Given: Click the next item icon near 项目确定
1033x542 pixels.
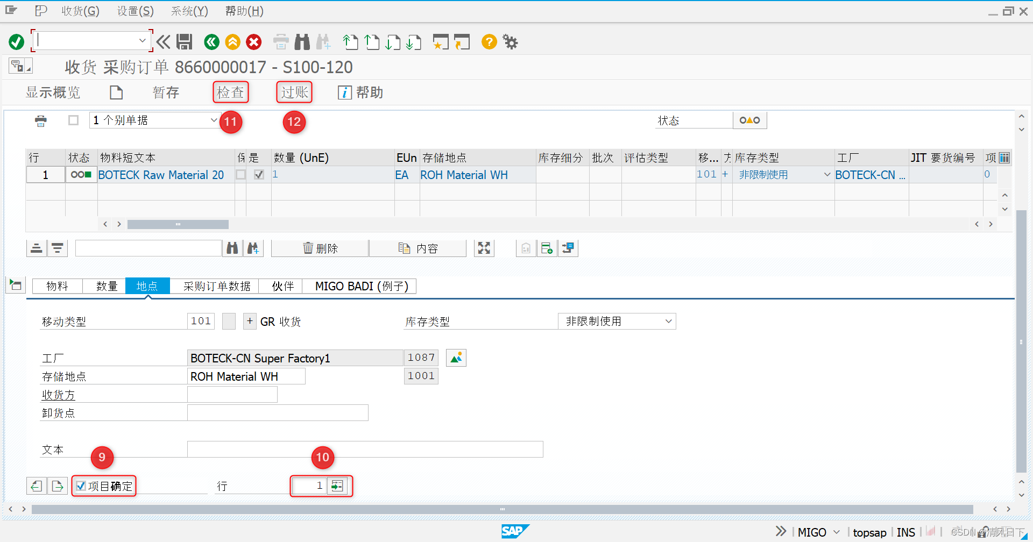Looking at the screenshot, I should (x=57, y=486).
